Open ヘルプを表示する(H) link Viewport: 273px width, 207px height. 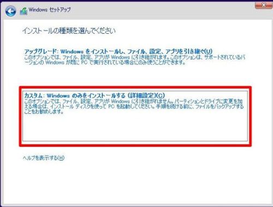[x=44, y=158]
